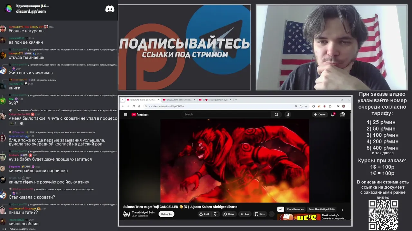Image resolution: width=412 pixels, height=231 pixels.
Task: Click the message "откуда ты знаешь"
Action: (26, 58)
